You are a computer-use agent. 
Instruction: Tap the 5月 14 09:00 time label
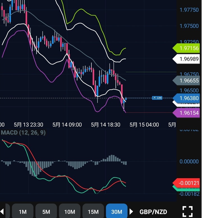coord(67,125)
